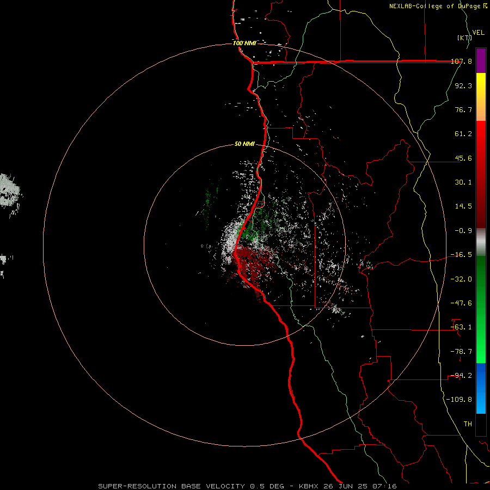Click the -78.7 scale value
Screen dimensions: 490x490
(461, 352)
